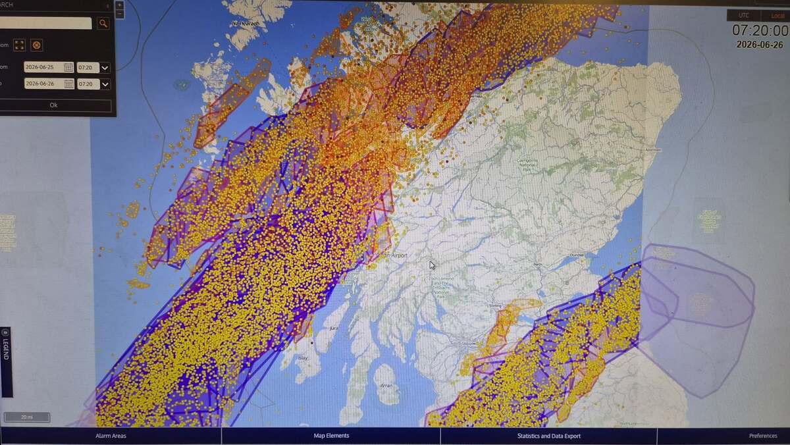Click the Perth label on the map

pyautogui.click(x=538, y=265)
